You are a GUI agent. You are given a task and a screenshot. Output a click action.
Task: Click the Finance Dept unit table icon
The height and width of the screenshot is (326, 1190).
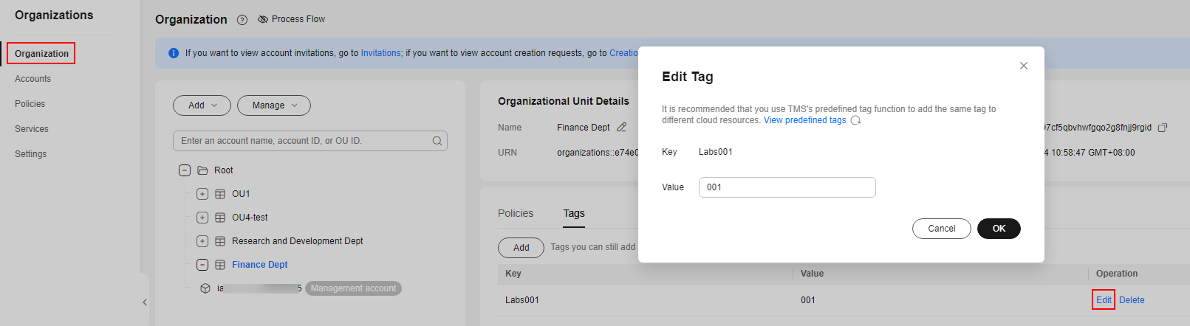pyautogui.click(x=220, y=265)
